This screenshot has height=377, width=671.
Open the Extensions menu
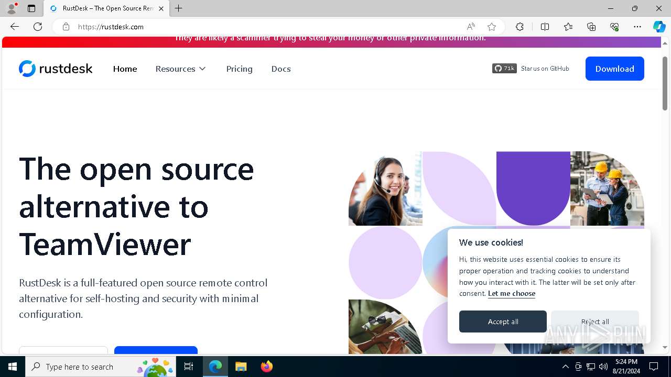point(520,27)
